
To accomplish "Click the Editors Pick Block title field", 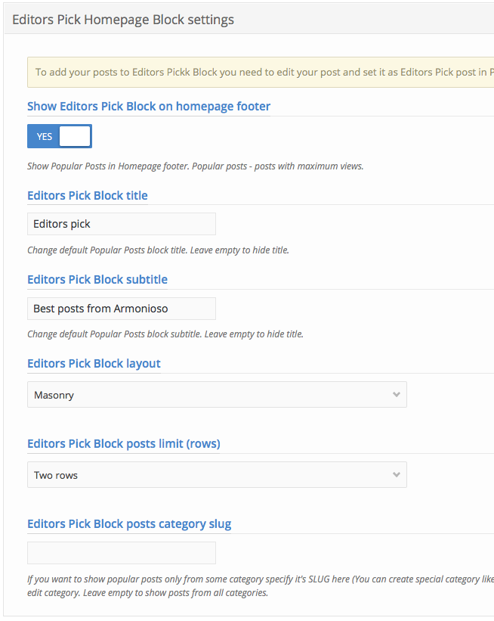I will click(121, 224).
